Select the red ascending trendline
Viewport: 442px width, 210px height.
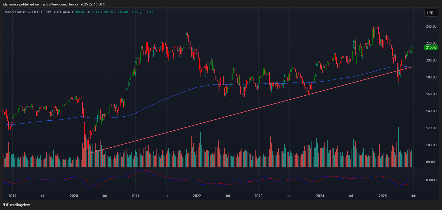pos(250,110)
